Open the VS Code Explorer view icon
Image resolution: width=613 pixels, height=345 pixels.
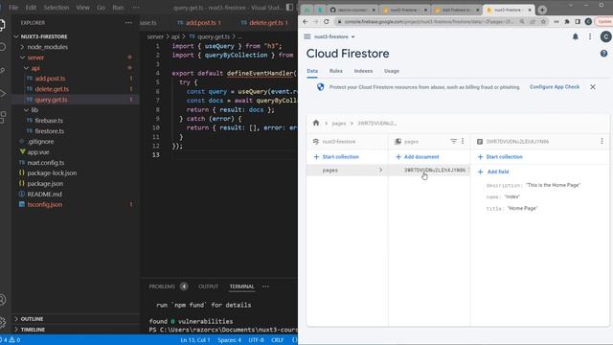pyautogui.click(x=2, y=25)
